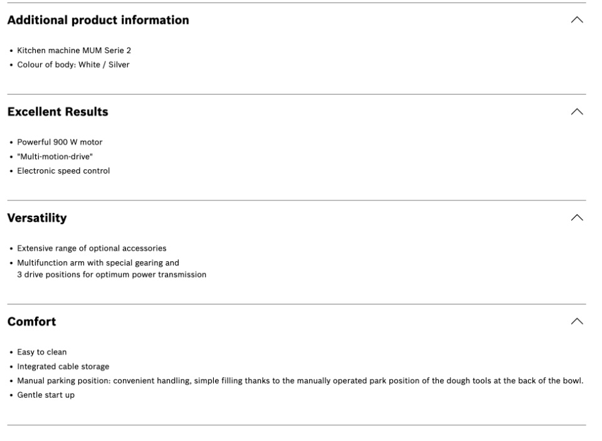Click the Additional product information heading

tap(98, 20)
